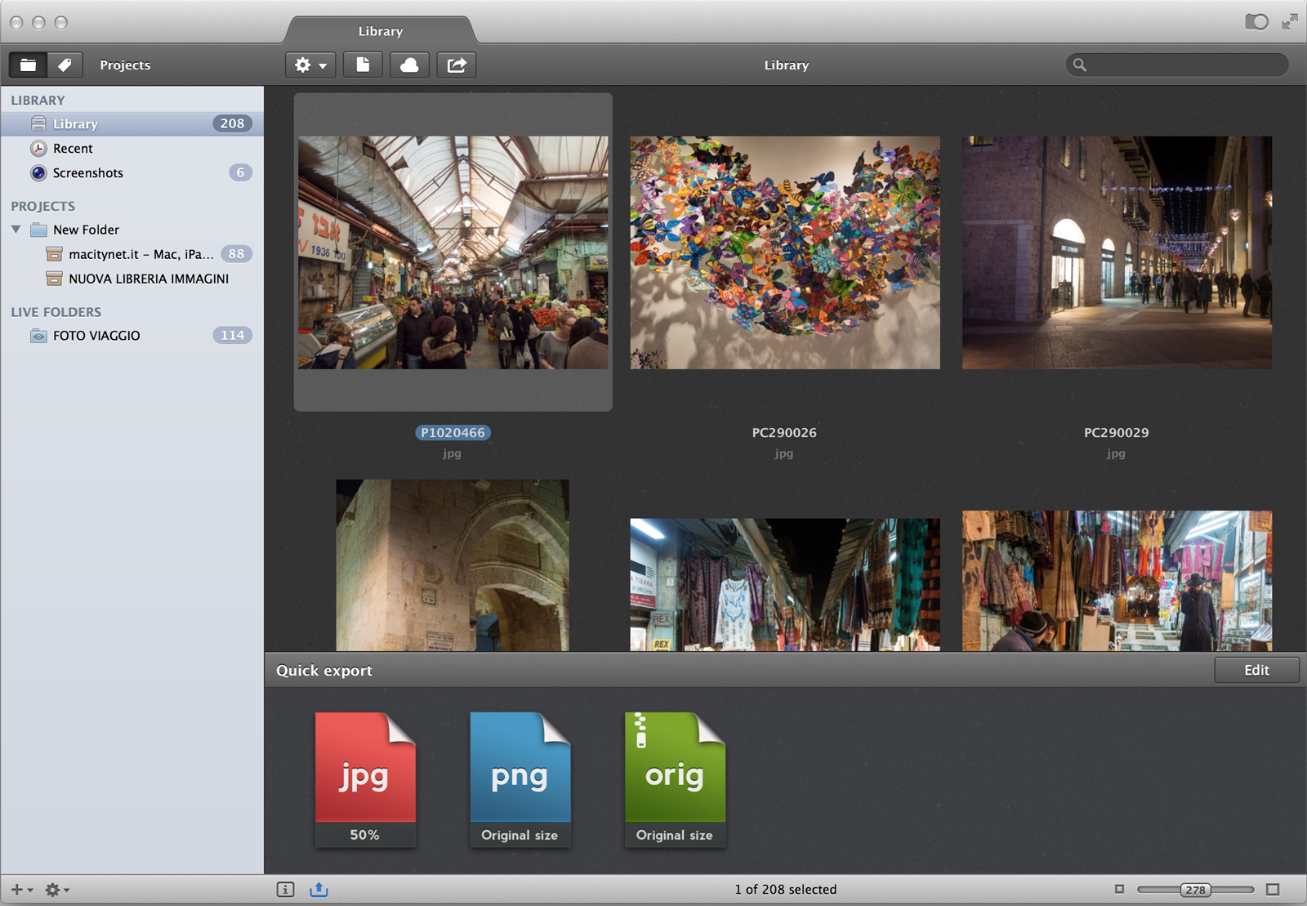Open the Recent library item
The image size is (1307, 906).
tap(73, 149)
